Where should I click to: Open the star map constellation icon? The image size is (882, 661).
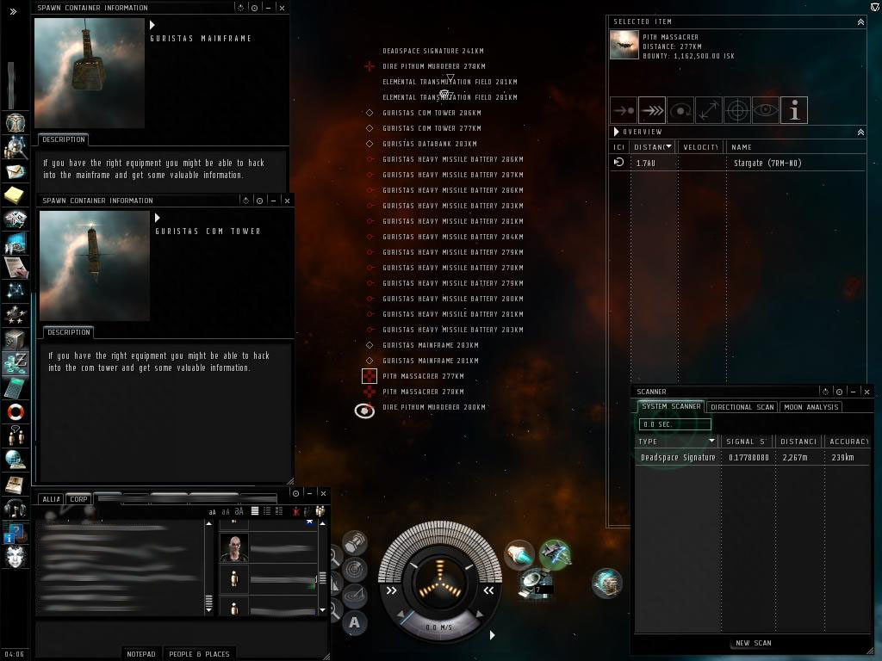16,291
